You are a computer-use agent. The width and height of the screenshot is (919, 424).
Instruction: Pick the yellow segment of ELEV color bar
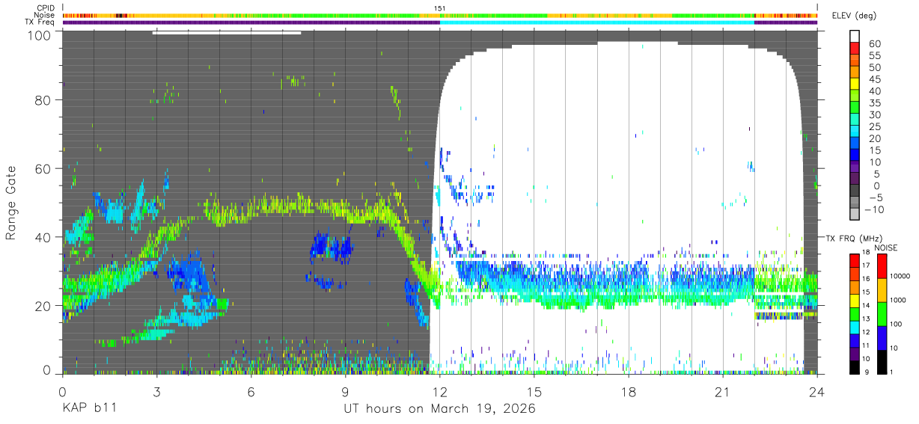coord(855,85)
